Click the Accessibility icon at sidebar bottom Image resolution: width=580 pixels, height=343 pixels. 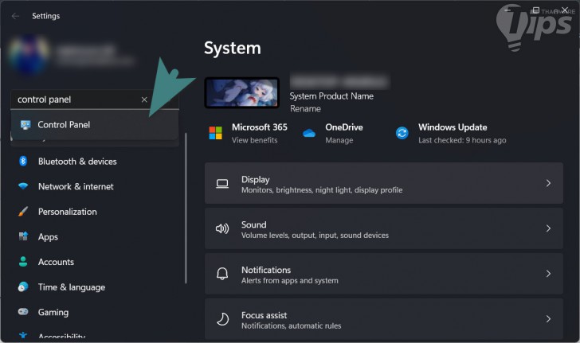pos(23,335)
